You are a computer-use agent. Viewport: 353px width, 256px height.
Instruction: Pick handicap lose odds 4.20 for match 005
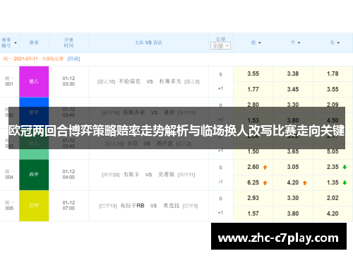333,214
